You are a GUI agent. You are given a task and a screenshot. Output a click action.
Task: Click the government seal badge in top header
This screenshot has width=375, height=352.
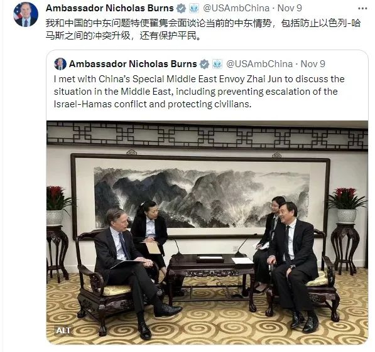[194, 8]
